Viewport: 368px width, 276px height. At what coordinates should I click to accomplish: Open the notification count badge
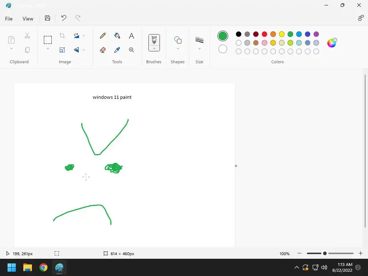point(358,267)
